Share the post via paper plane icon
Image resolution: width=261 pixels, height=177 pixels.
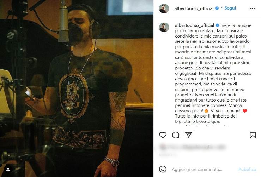click(x=188, y=135)
